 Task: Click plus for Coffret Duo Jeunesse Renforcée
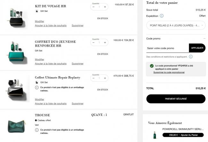(105, 42)
